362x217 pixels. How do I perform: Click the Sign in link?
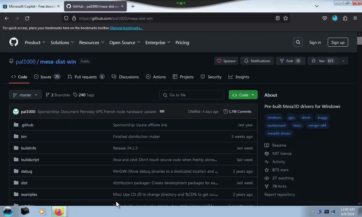point(315,42)
